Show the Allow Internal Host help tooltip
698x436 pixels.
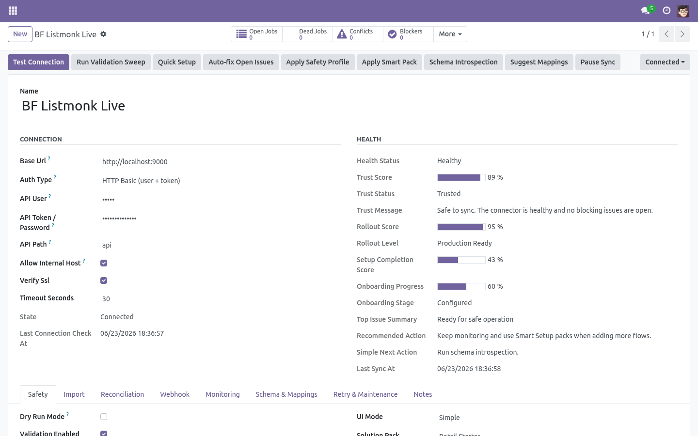pyautogui.click(x=83, y=261)
